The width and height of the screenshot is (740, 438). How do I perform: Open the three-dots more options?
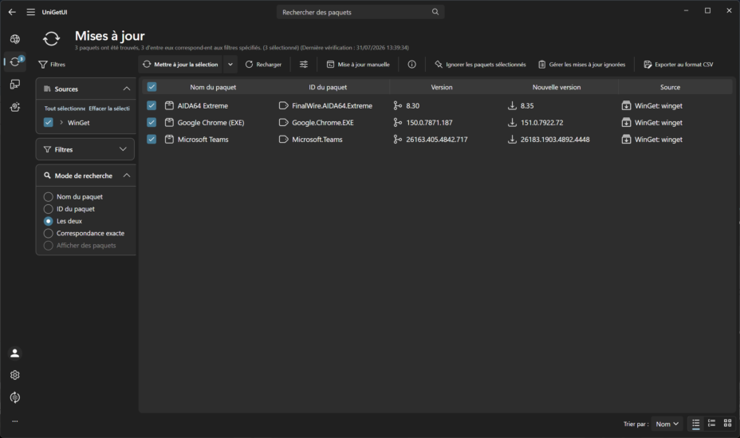(15, 421)
